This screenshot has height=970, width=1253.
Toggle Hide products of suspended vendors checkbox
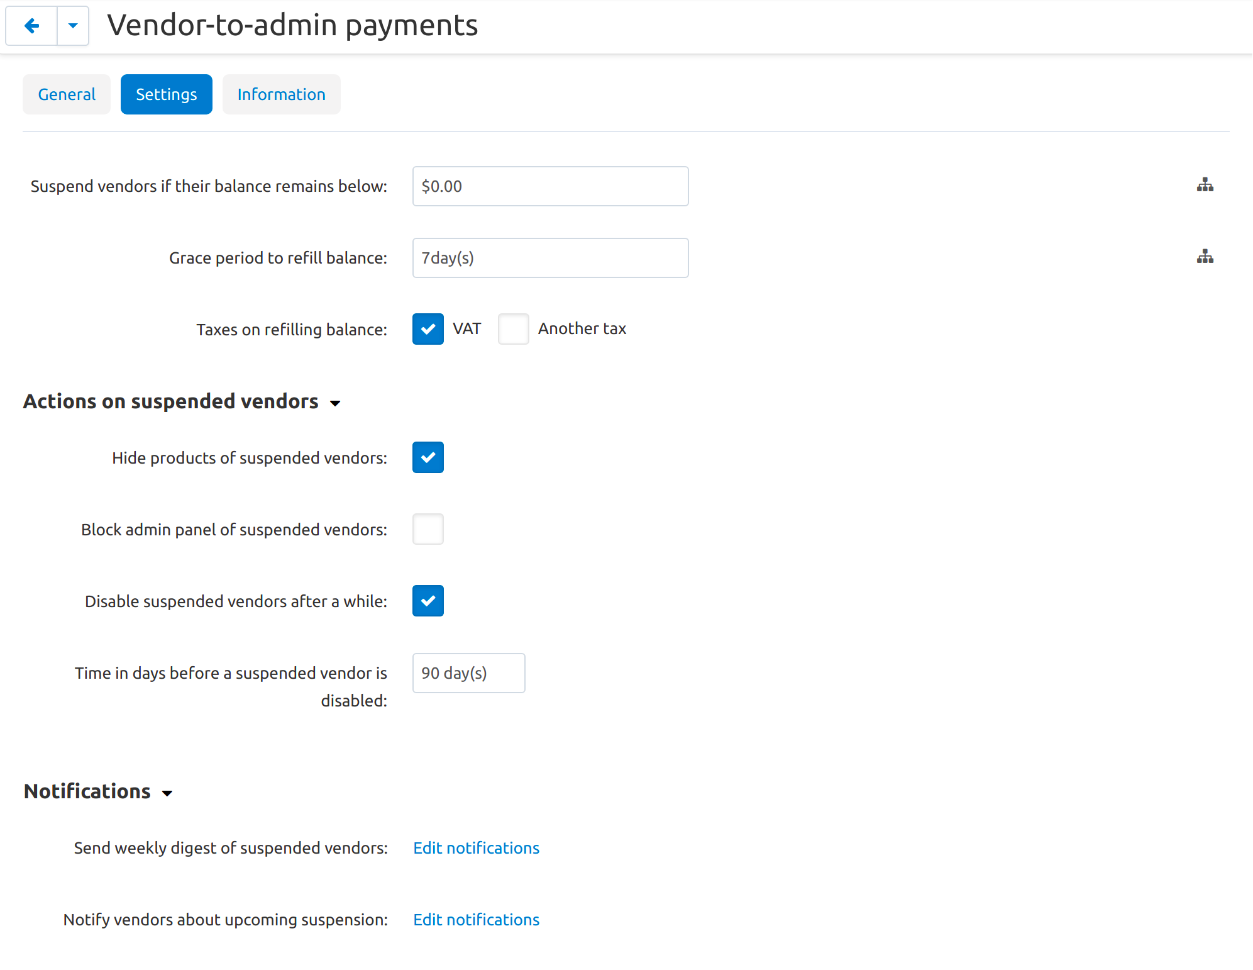(x=428, y=457)
